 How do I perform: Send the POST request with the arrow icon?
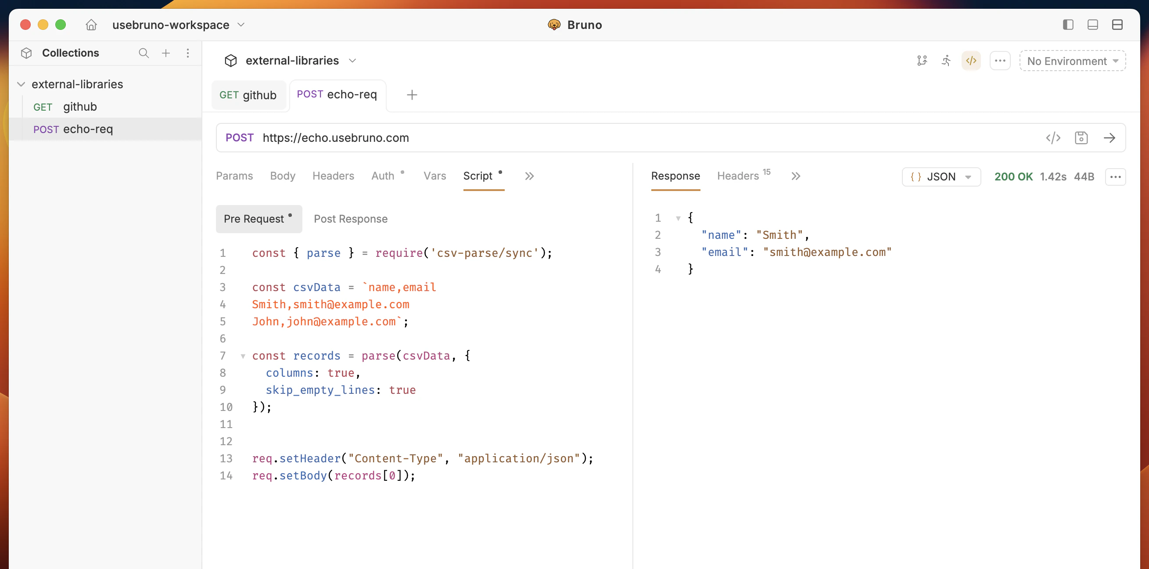(x=1110, y=138)
